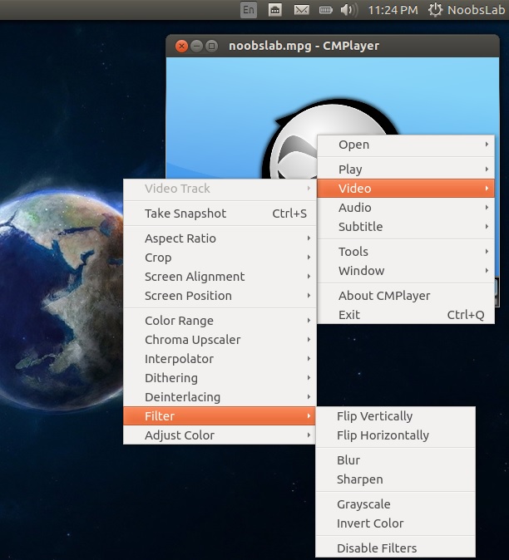This screenshot has width=509, height=560.
Task: Select Flip Vertically filter
Action: (x=396, y=416)
